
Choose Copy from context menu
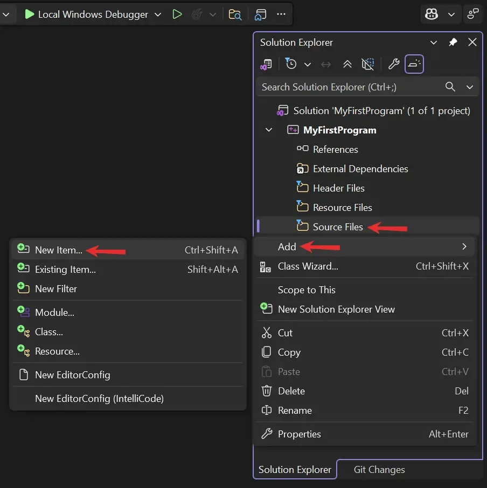pos(365,352)
